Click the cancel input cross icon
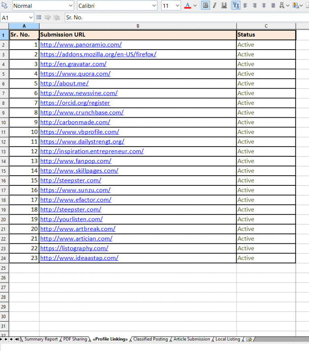Viewport: 309px width, 351px height. pyautogui.click(x=57, y=17)
